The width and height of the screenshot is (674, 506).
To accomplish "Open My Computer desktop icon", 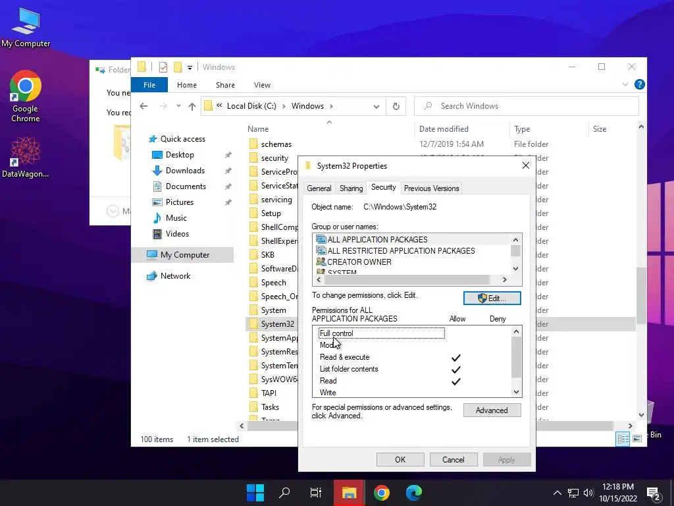I will click(26, 28).
